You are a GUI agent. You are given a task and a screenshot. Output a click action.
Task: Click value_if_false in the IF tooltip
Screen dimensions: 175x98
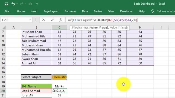pyautogui.click(x=118, y=27)
